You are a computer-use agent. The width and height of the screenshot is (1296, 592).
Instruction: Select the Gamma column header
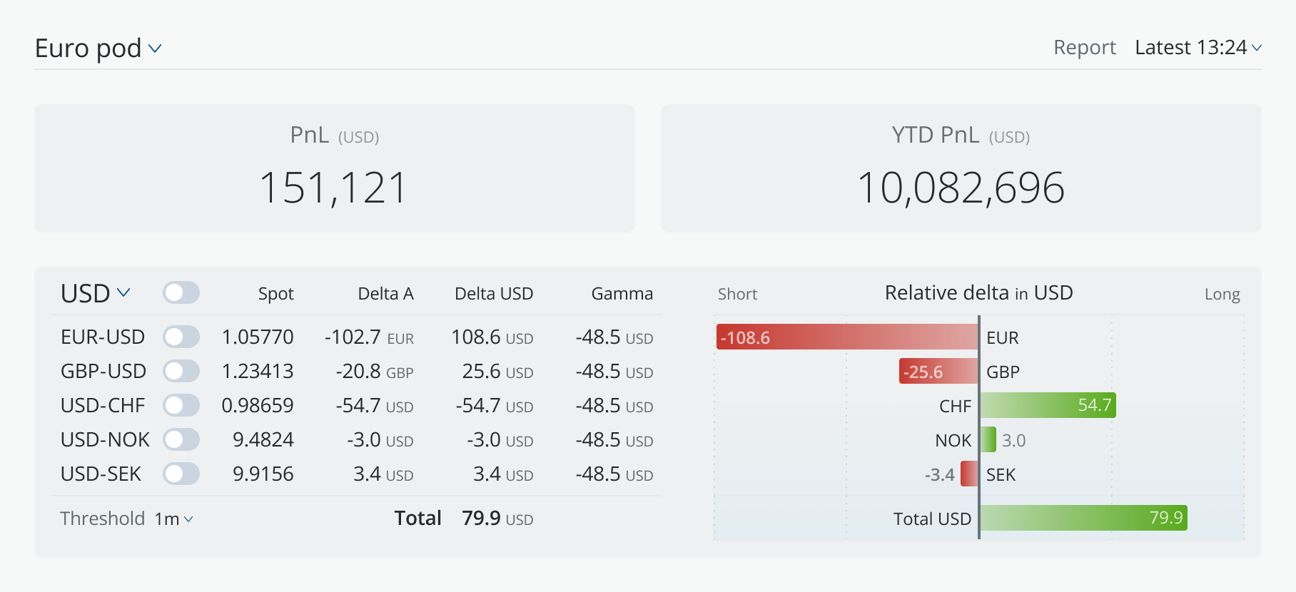[622, 294]
